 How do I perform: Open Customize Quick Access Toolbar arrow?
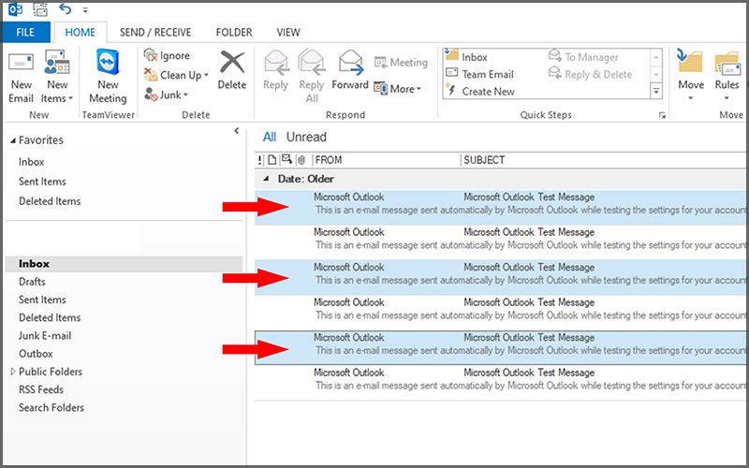coord(85,10)
